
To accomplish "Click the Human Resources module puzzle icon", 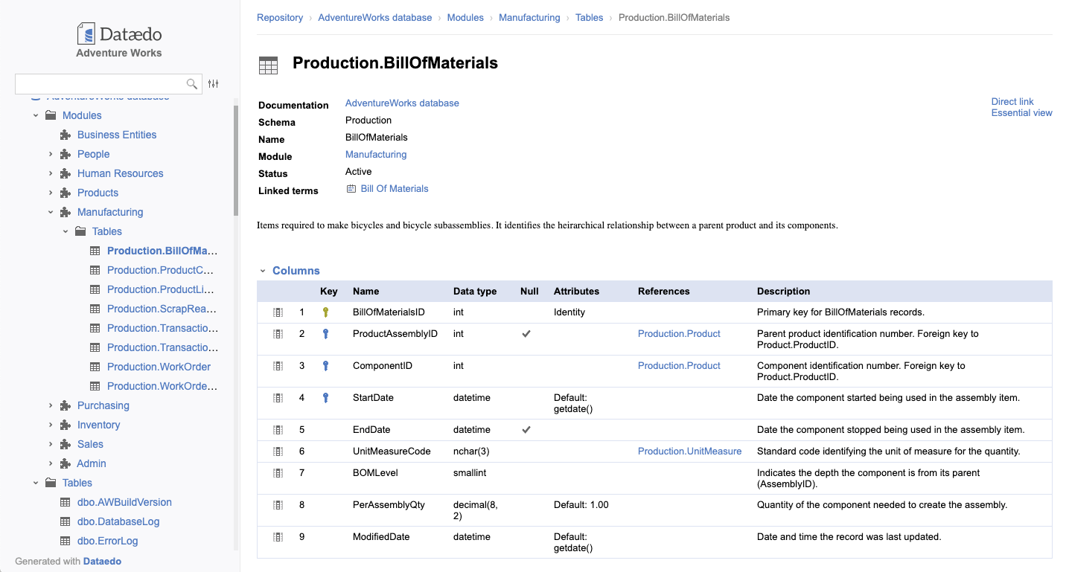I will click(65, 173).
